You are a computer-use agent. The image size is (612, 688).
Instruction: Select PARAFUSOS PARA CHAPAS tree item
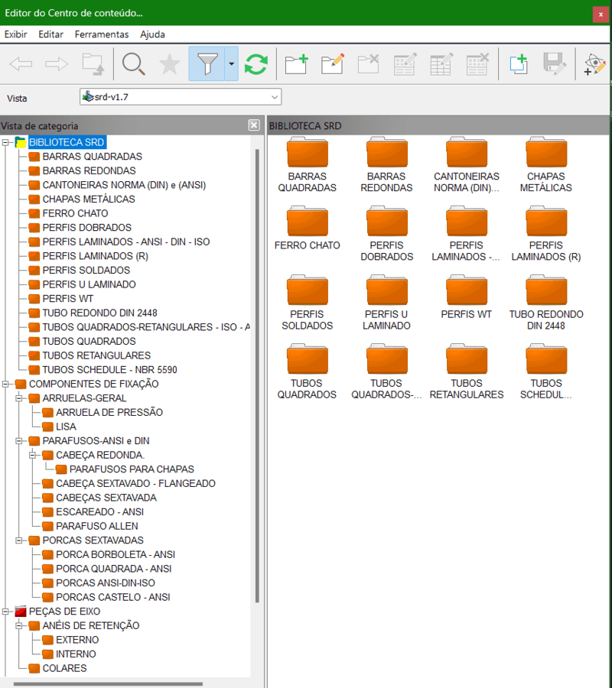(132, 469)
